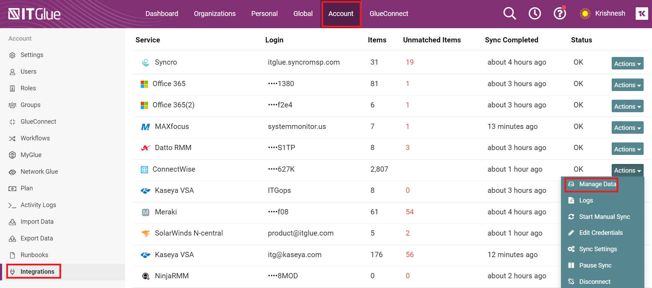Viewport: 652px width, 288px height.
Task: Open Actions dropdown for MAXfocus row
Action: pos(627,128)
